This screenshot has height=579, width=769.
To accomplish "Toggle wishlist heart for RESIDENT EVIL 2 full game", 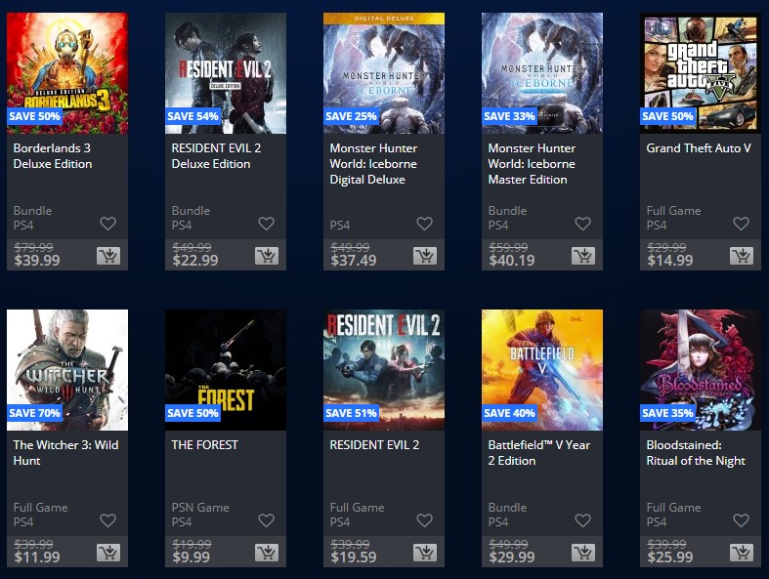I will 425,520.
